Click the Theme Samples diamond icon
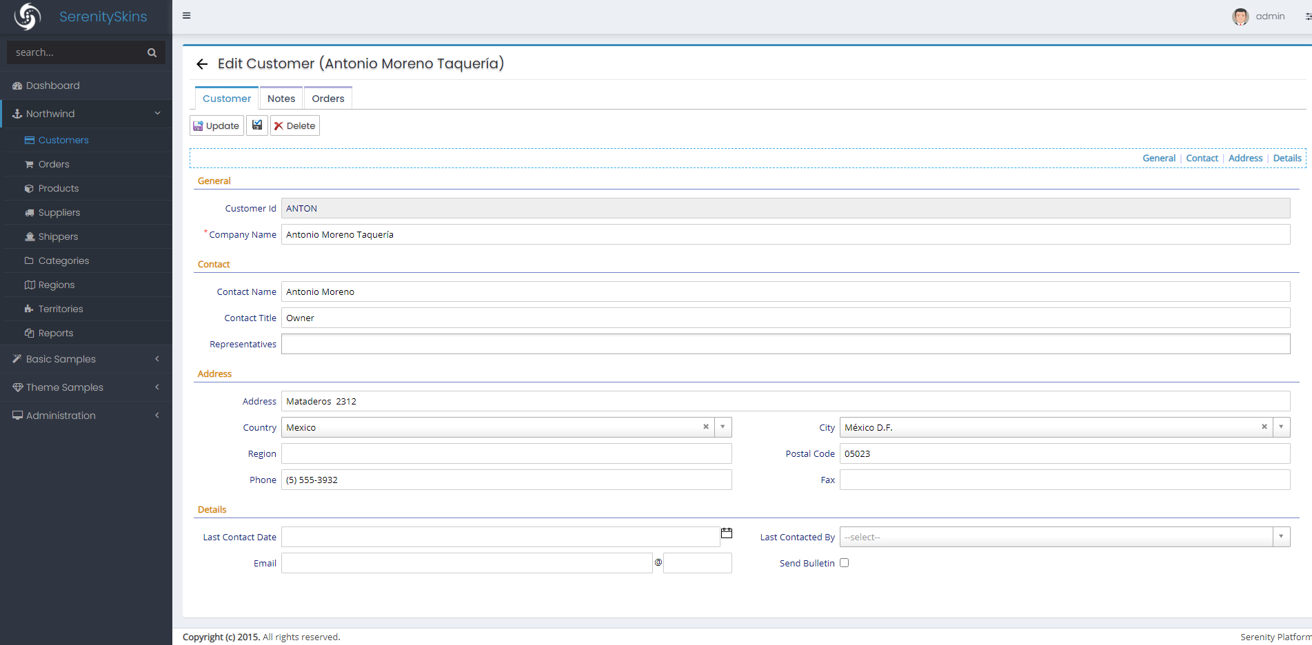Image resolution: width=1312 pixels, height=645 pixels. [x=17, y=387]
